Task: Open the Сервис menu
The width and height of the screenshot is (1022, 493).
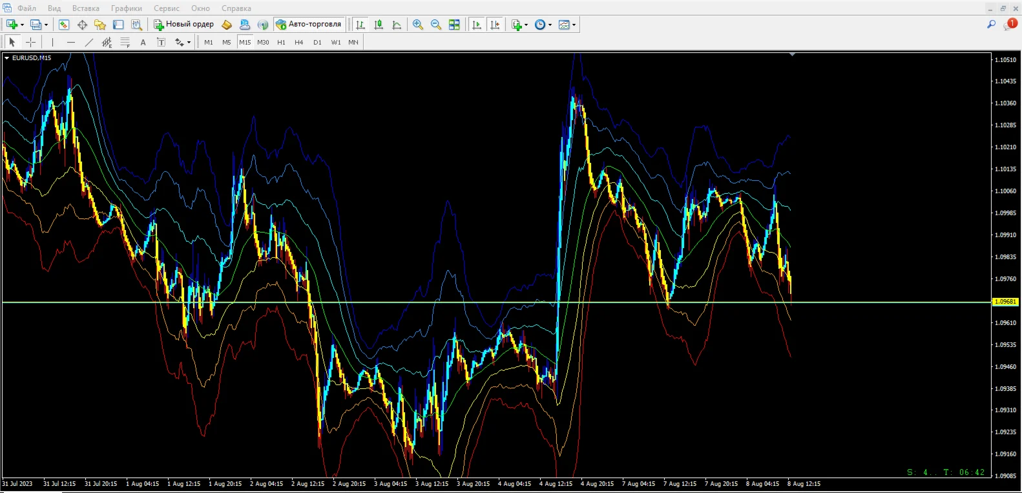Action: pos(167,8)
